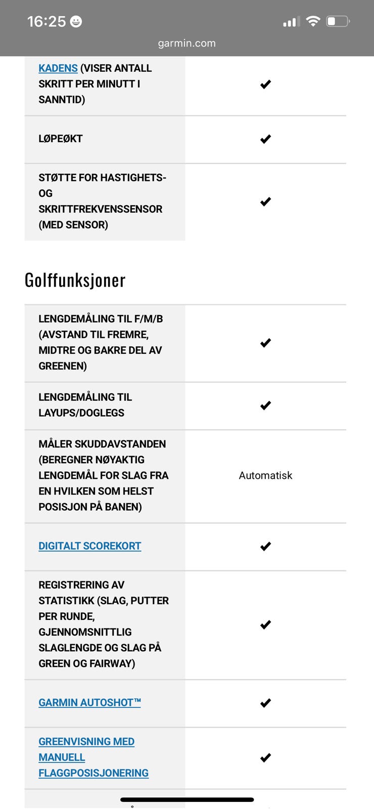This screenshot has height=809, width=374.
Task: Tap the Wi-Fi icon in the status bar
Action: [313, 21]
